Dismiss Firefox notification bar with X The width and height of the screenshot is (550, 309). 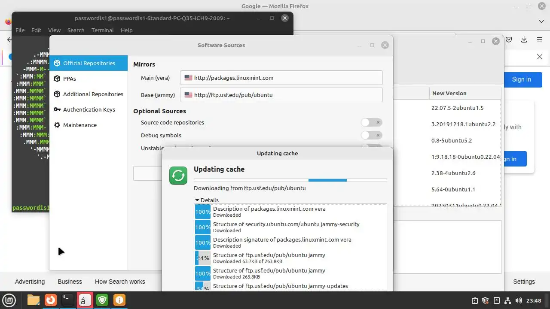(540, 57)
